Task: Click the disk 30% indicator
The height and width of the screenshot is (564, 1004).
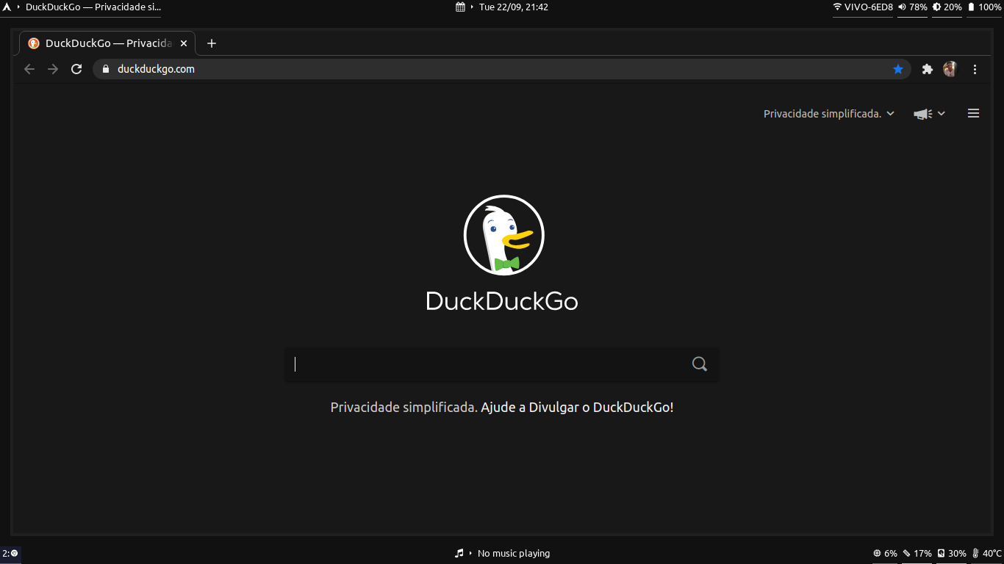Action: (952, 554)
